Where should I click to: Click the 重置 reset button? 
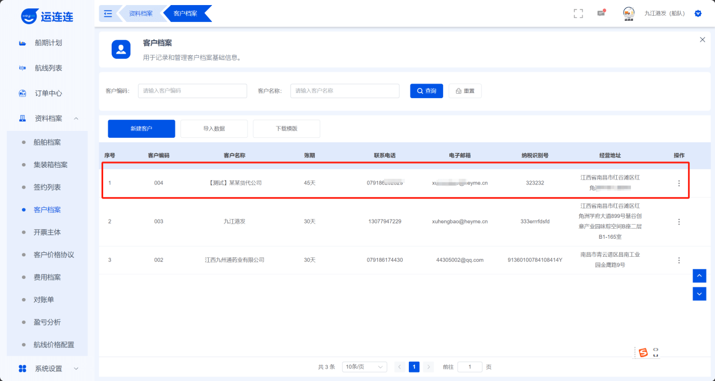pyautogui.click(x=465, y=91)
